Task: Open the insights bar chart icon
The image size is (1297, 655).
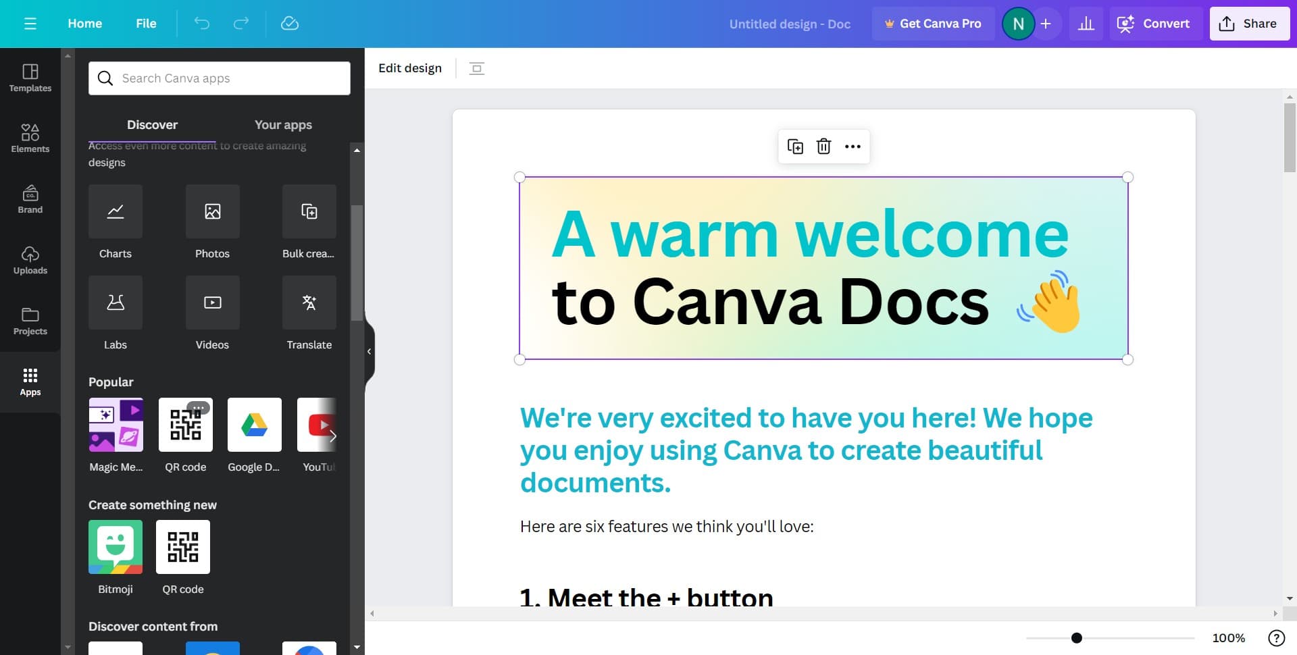Action: pos(1086,24)
